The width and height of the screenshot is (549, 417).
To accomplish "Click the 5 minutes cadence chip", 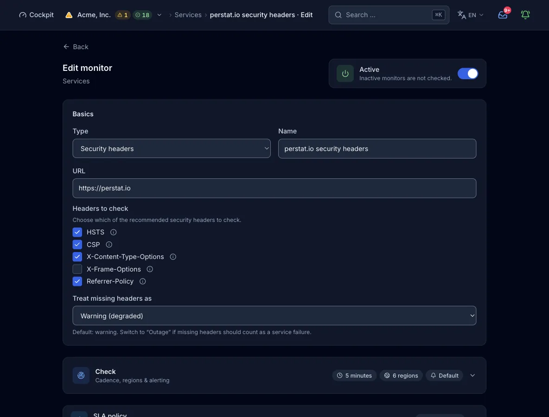I will pyautogui.click(x=354, y=375).
